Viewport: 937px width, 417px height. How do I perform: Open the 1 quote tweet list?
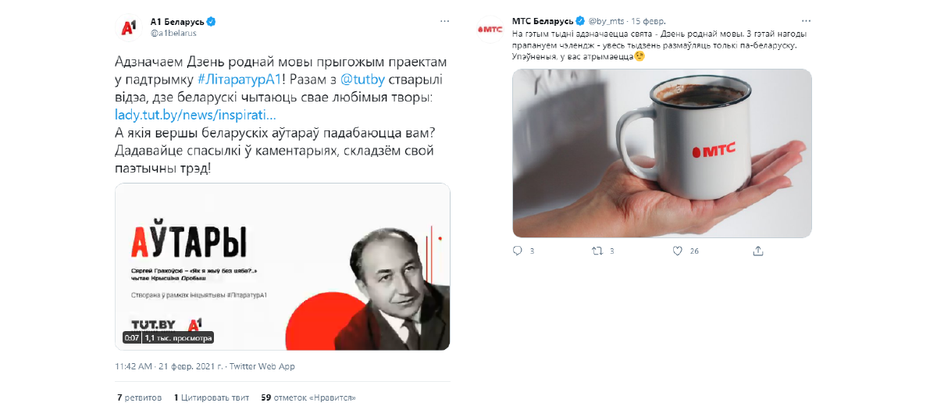212,397
